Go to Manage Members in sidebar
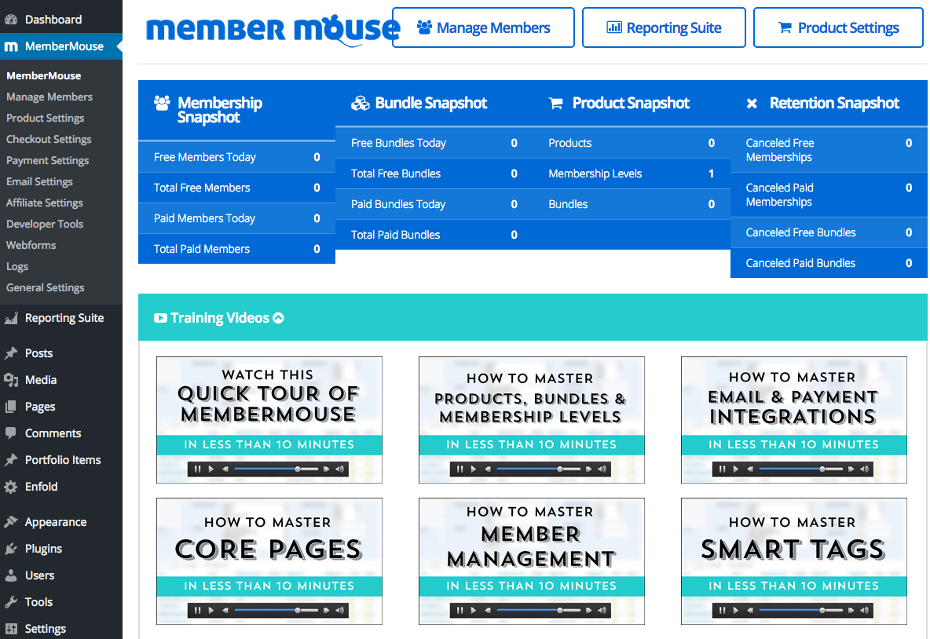Screen dimensions: 930x639 [49, 97]
